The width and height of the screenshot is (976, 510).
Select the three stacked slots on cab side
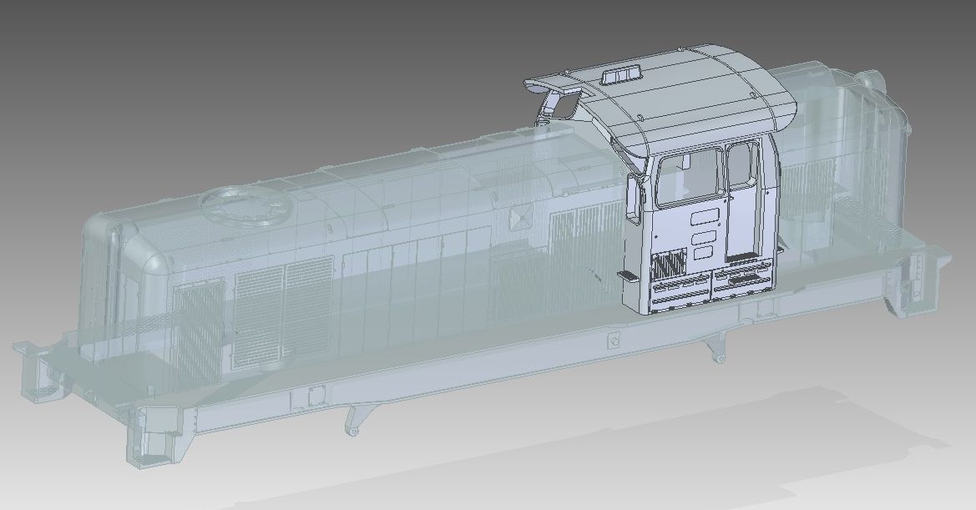[703, 233]
